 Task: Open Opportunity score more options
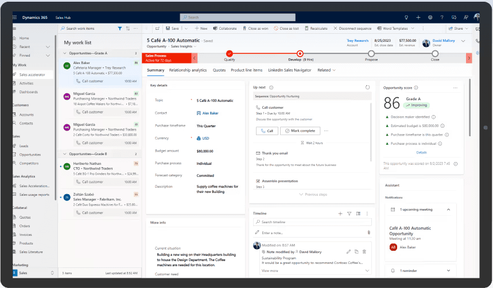(455, 88)
